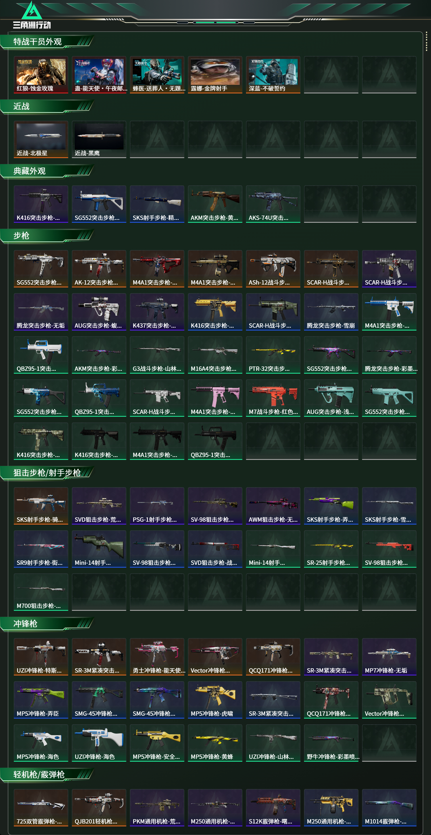This screenshot has width=431, height=835.
Task: Select the MP7冲锋枪-无垢 SMG icon
Action: point(389,657)
